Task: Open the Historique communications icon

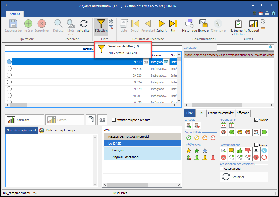Action: 189,24
